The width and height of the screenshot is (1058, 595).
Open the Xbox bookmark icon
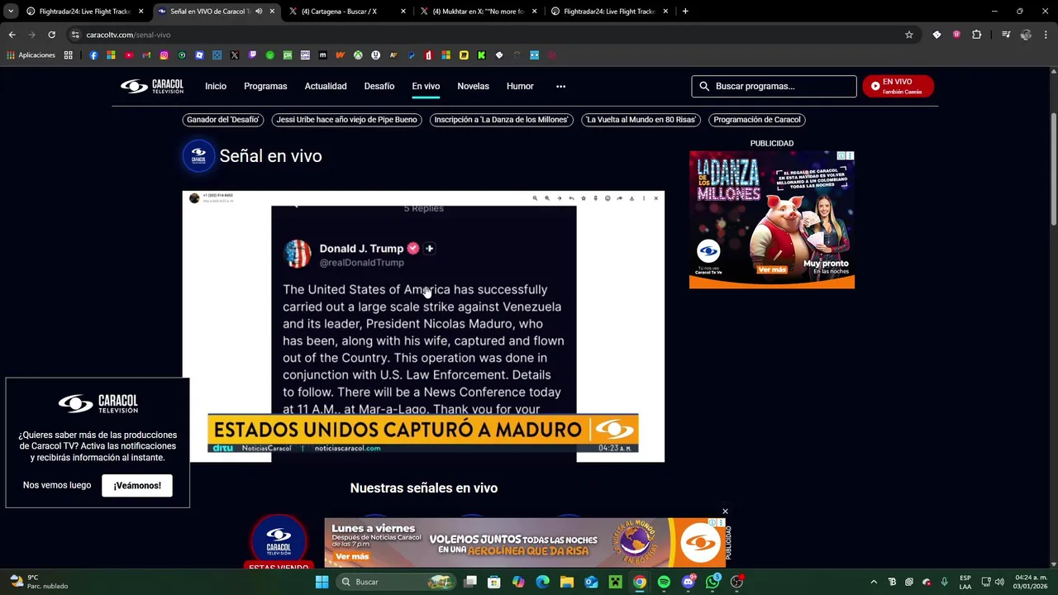pyautogui.click(x=359, y=55)
